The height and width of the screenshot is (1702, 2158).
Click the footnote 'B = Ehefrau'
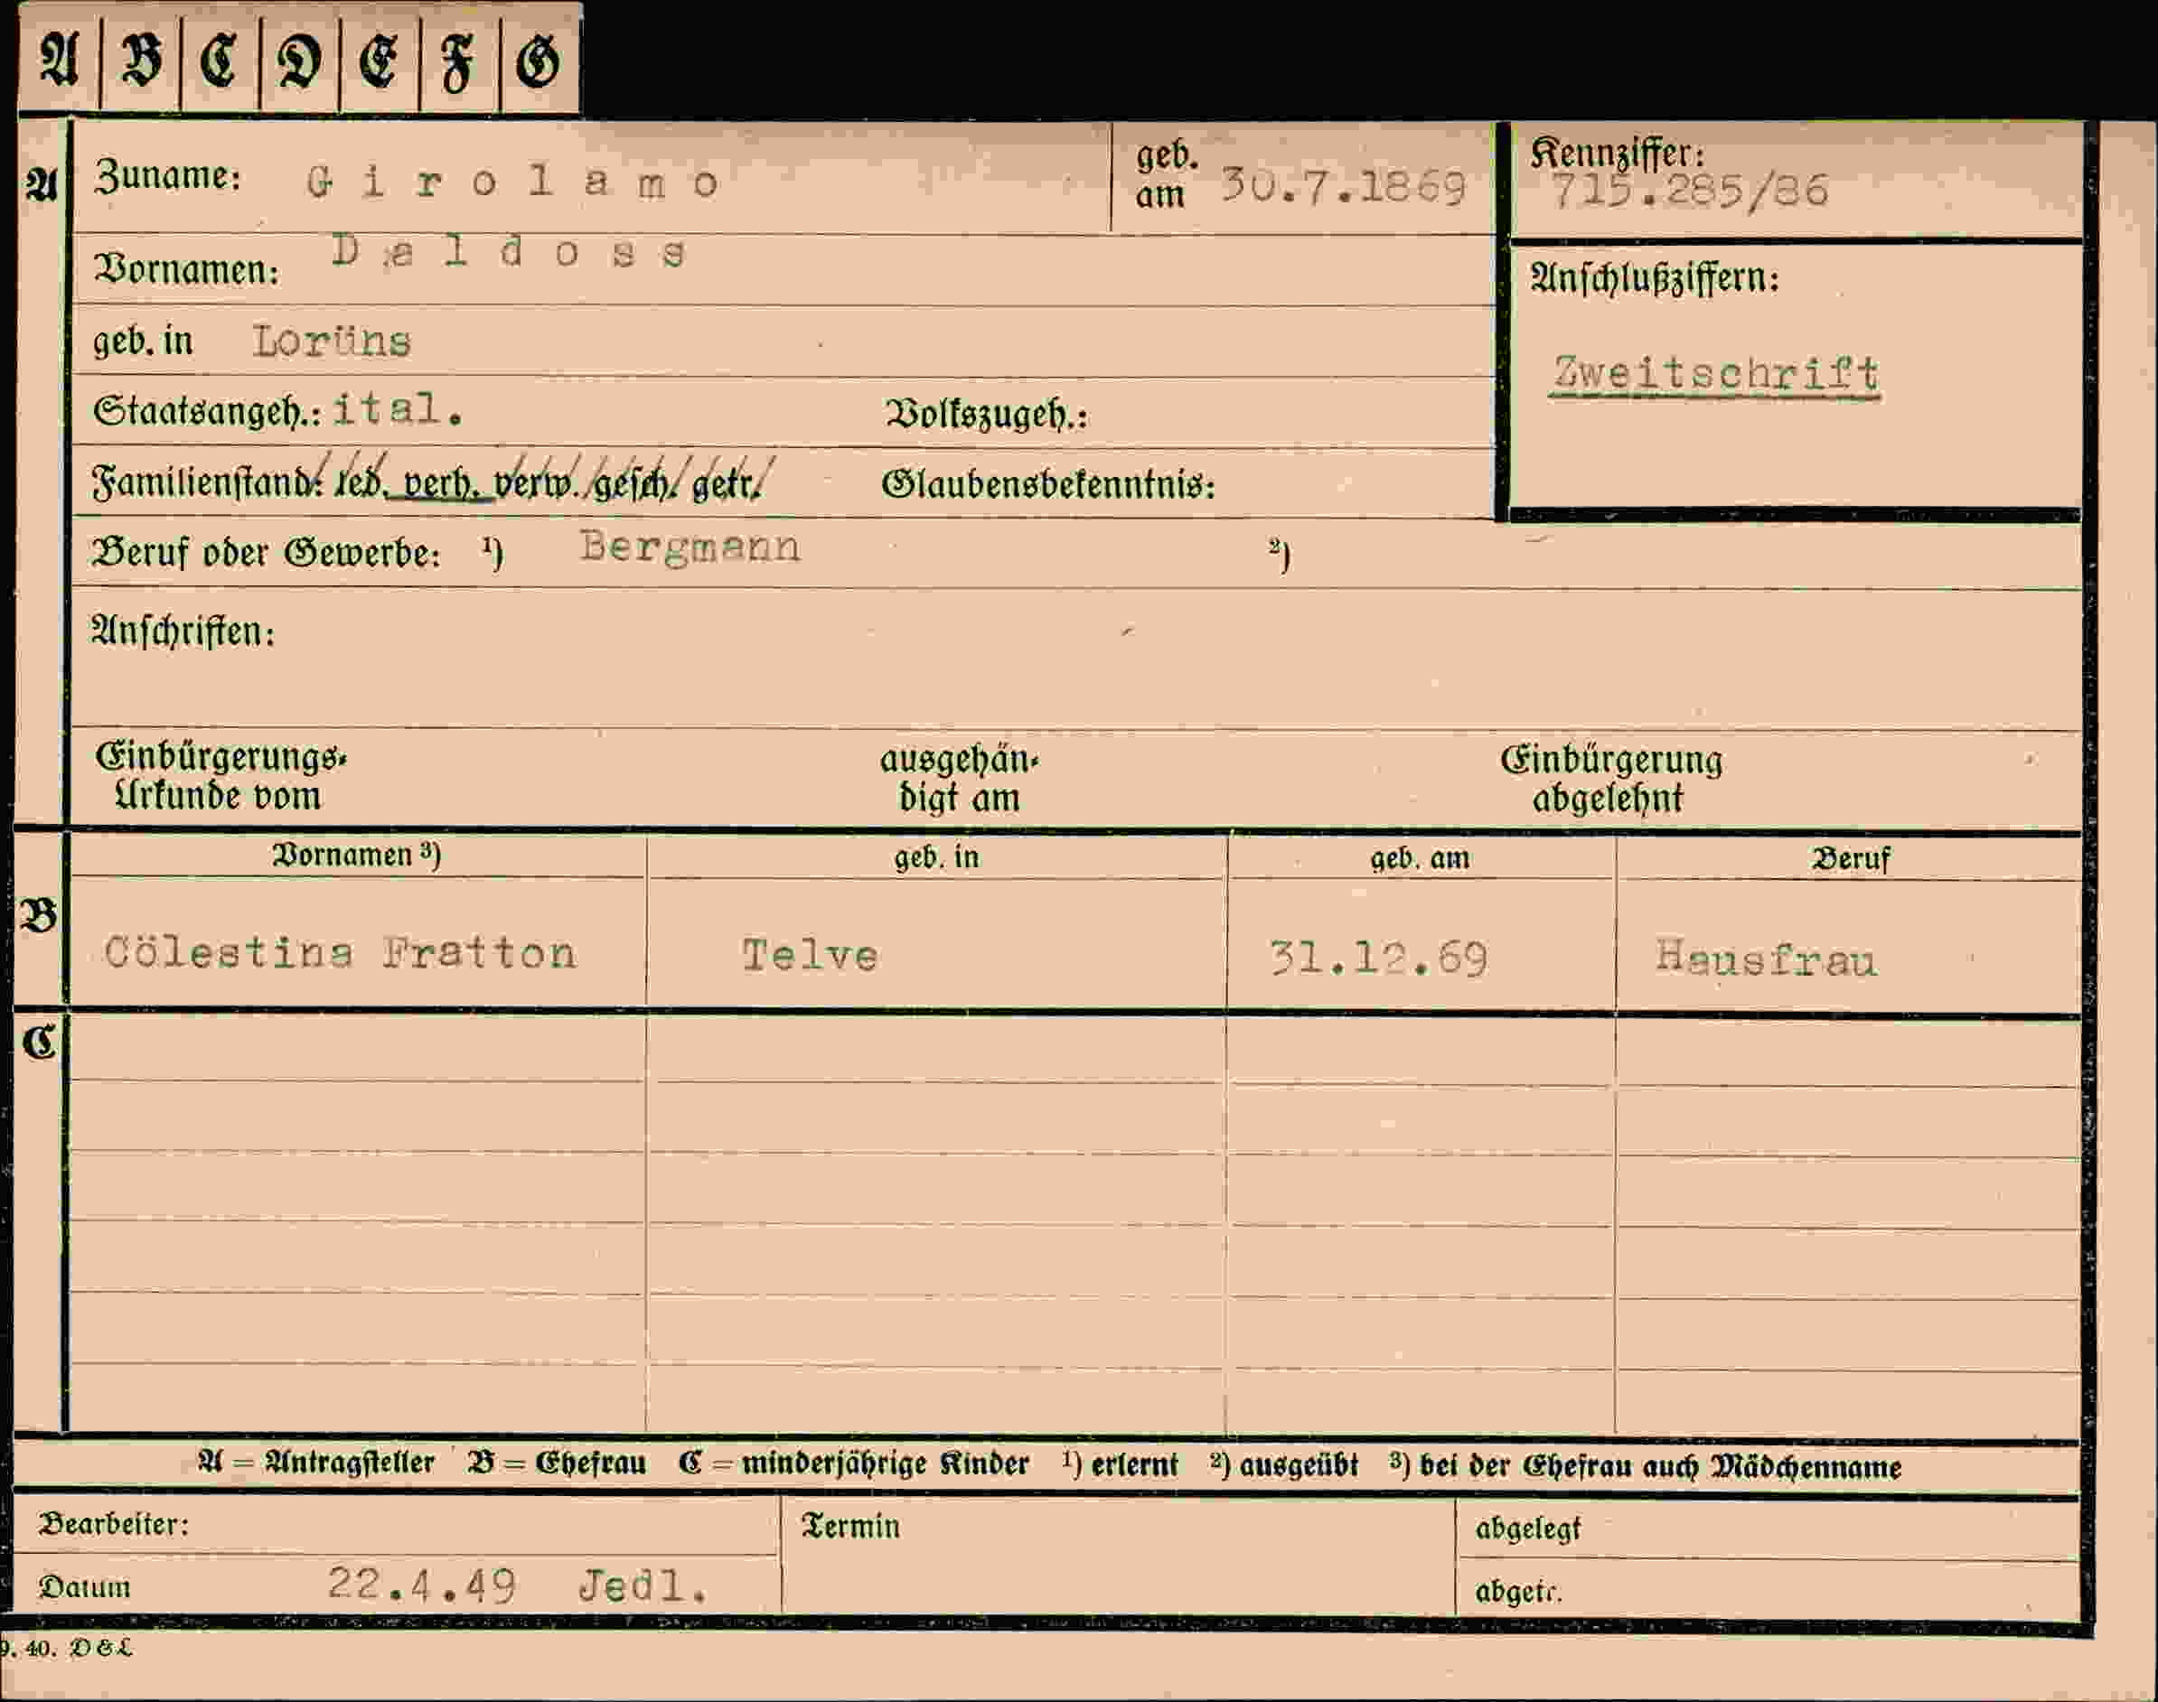coord(558,1463)
